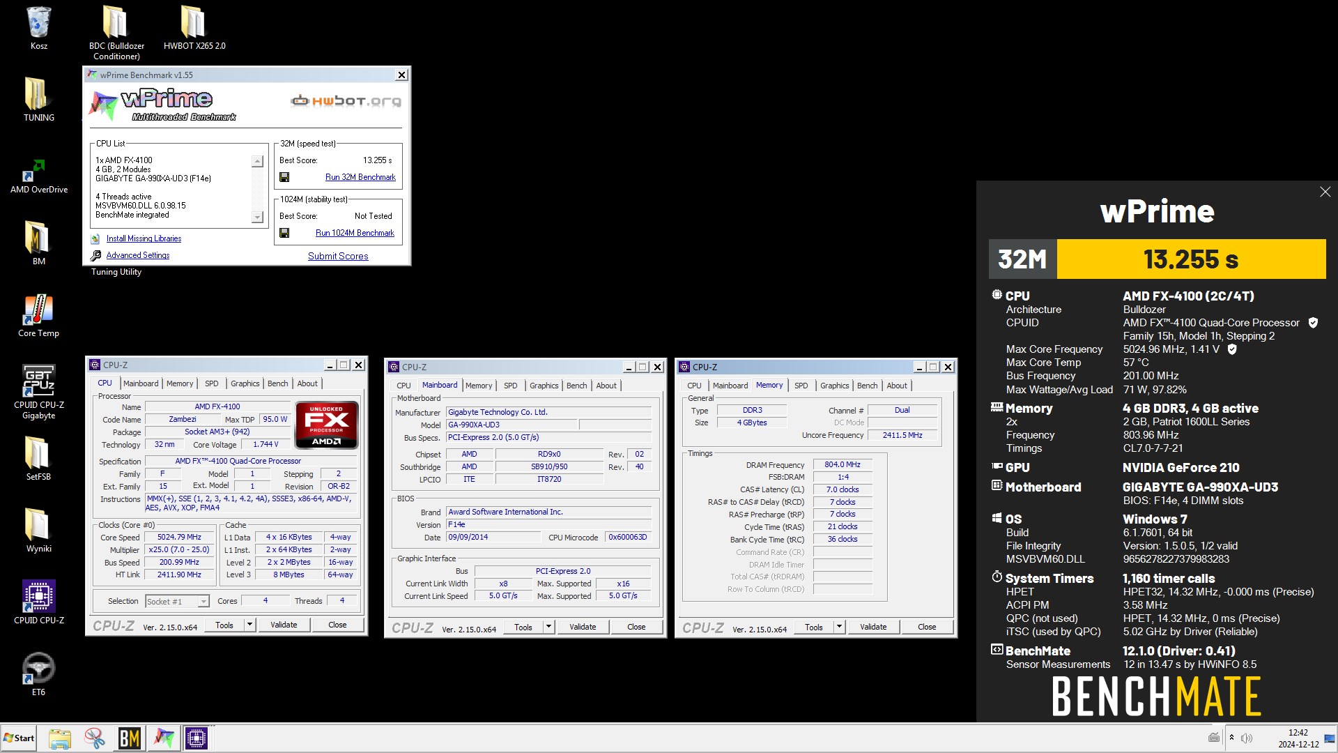Click Submit Scores link in wPrime

(338, 256)
